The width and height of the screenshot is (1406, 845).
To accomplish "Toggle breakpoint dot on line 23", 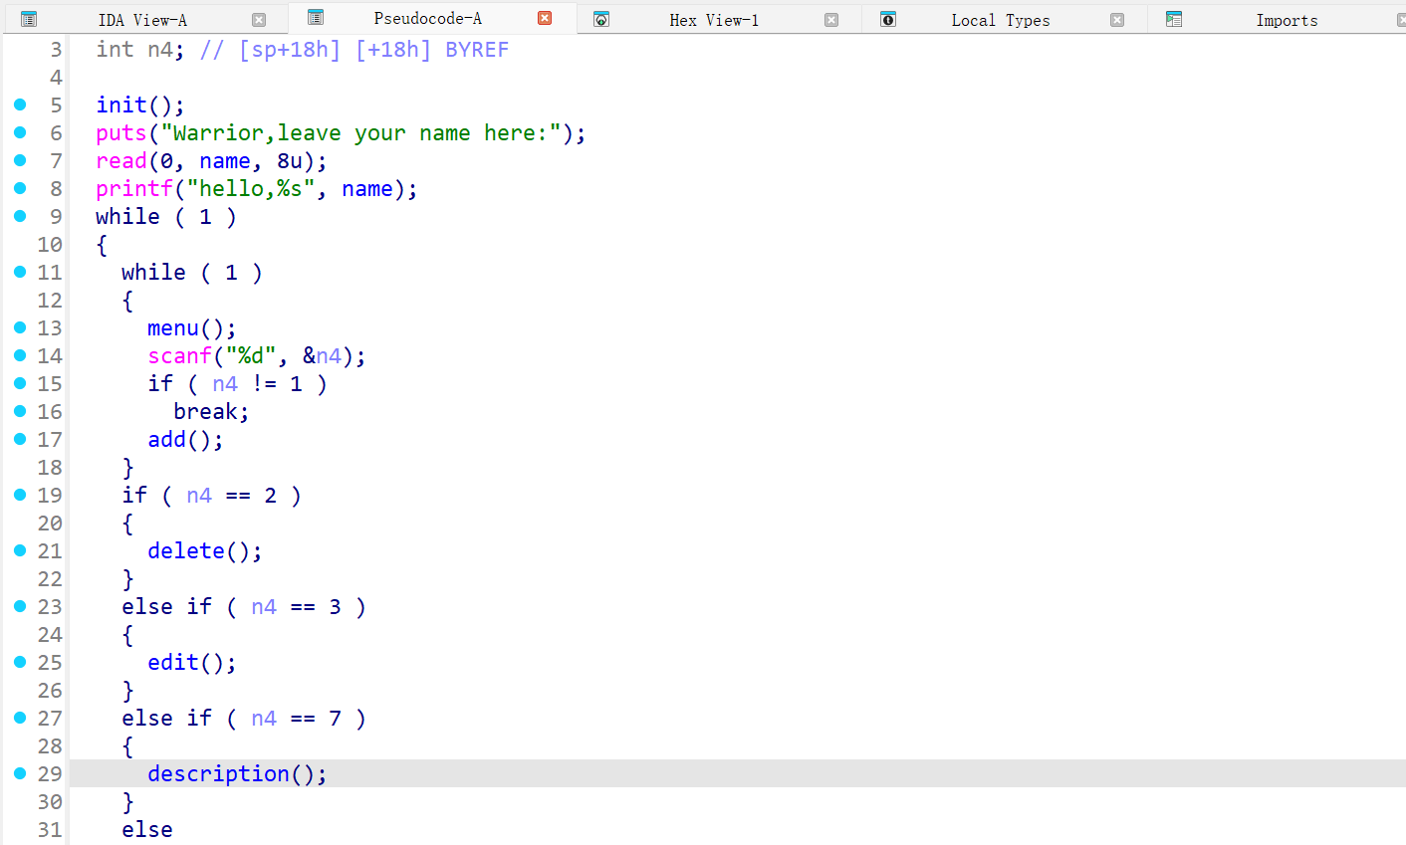I will (x=20, y=606).
